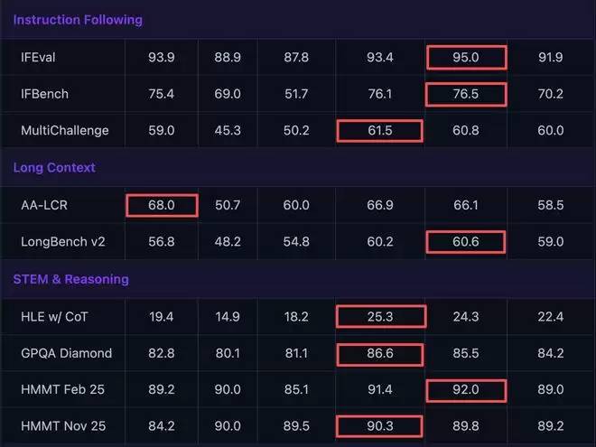The height and width of the screenshot is (447, 596).
Task: Click the IFEval row label
Action: pyautogui.click(x=39, y=58)
